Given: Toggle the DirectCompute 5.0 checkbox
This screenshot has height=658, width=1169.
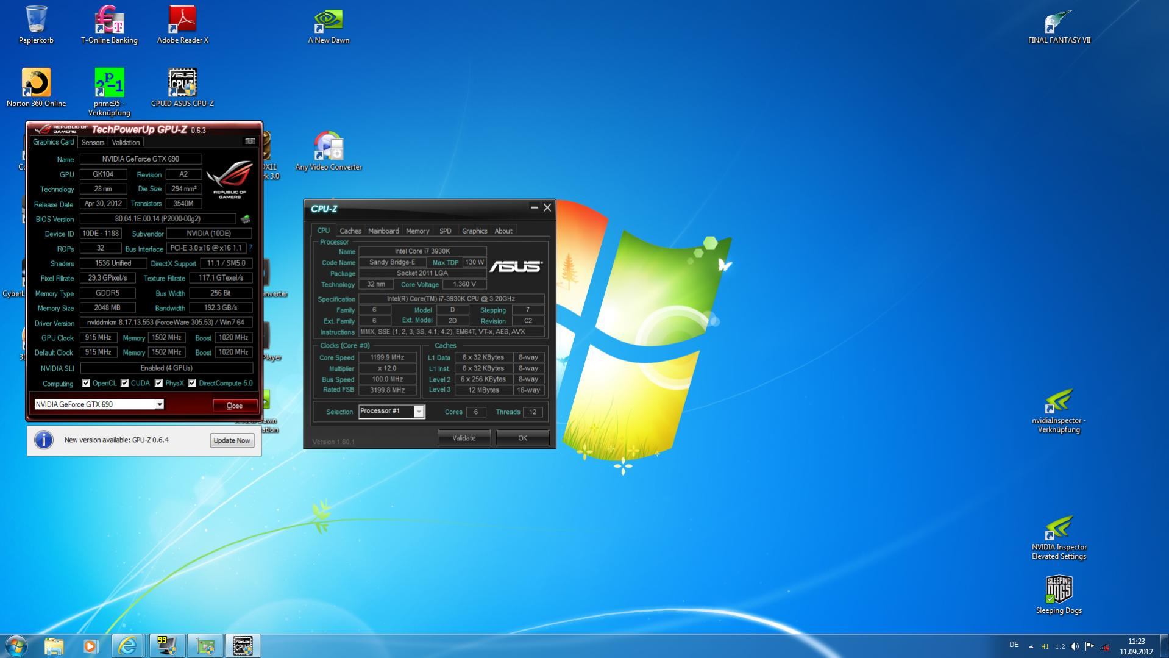Looking at the screenshot, I should pyautogui.click(x=192, y=383).
